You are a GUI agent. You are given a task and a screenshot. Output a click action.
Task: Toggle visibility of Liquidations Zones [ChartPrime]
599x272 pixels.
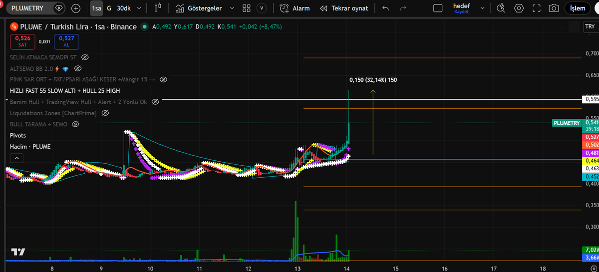[x=105, y=113]
